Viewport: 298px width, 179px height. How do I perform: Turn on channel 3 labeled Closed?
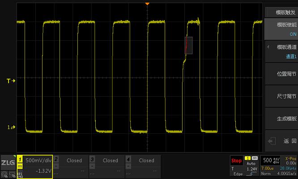[x=106, y=165]
